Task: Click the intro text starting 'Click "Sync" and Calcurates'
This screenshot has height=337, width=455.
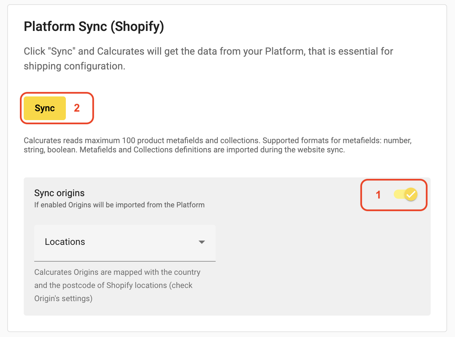Action: click(208, 59)
